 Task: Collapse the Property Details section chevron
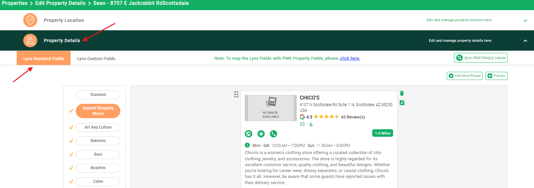point(525,41)
